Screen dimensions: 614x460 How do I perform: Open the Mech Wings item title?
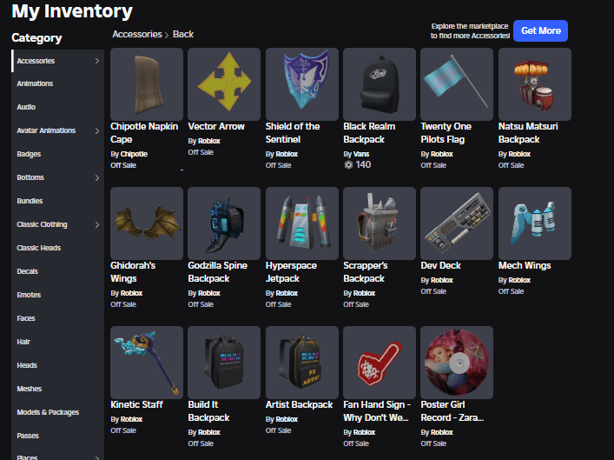[x=525, y=265]
